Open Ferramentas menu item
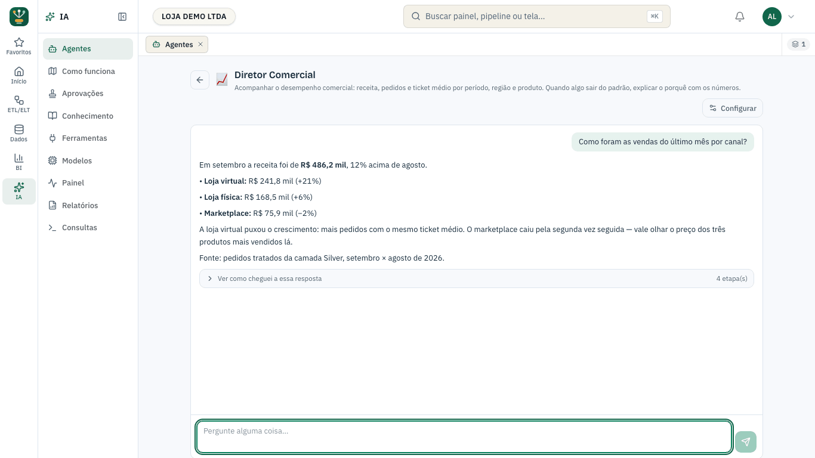Image resolution: width=815 pixels, height=458 pixels. tap(88, 138)
